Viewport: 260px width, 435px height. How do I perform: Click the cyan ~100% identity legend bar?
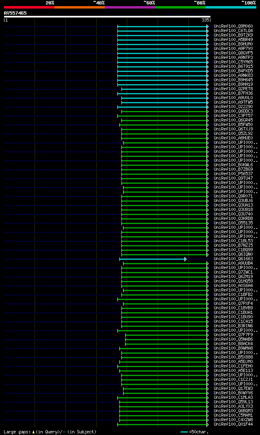tap(231, 7)
